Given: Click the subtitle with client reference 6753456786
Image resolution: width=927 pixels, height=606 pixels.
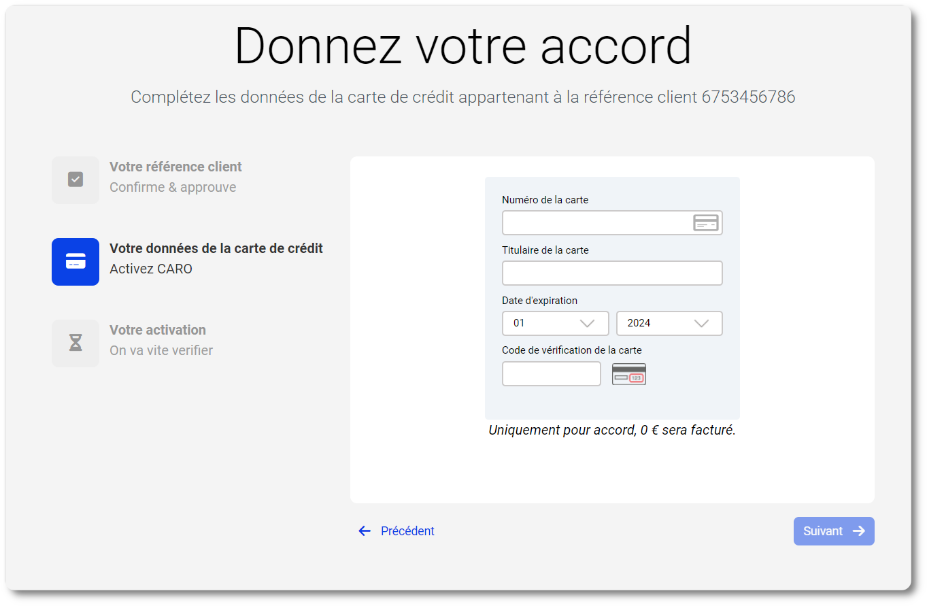Looking at the screenshot, I should (463, 97).
